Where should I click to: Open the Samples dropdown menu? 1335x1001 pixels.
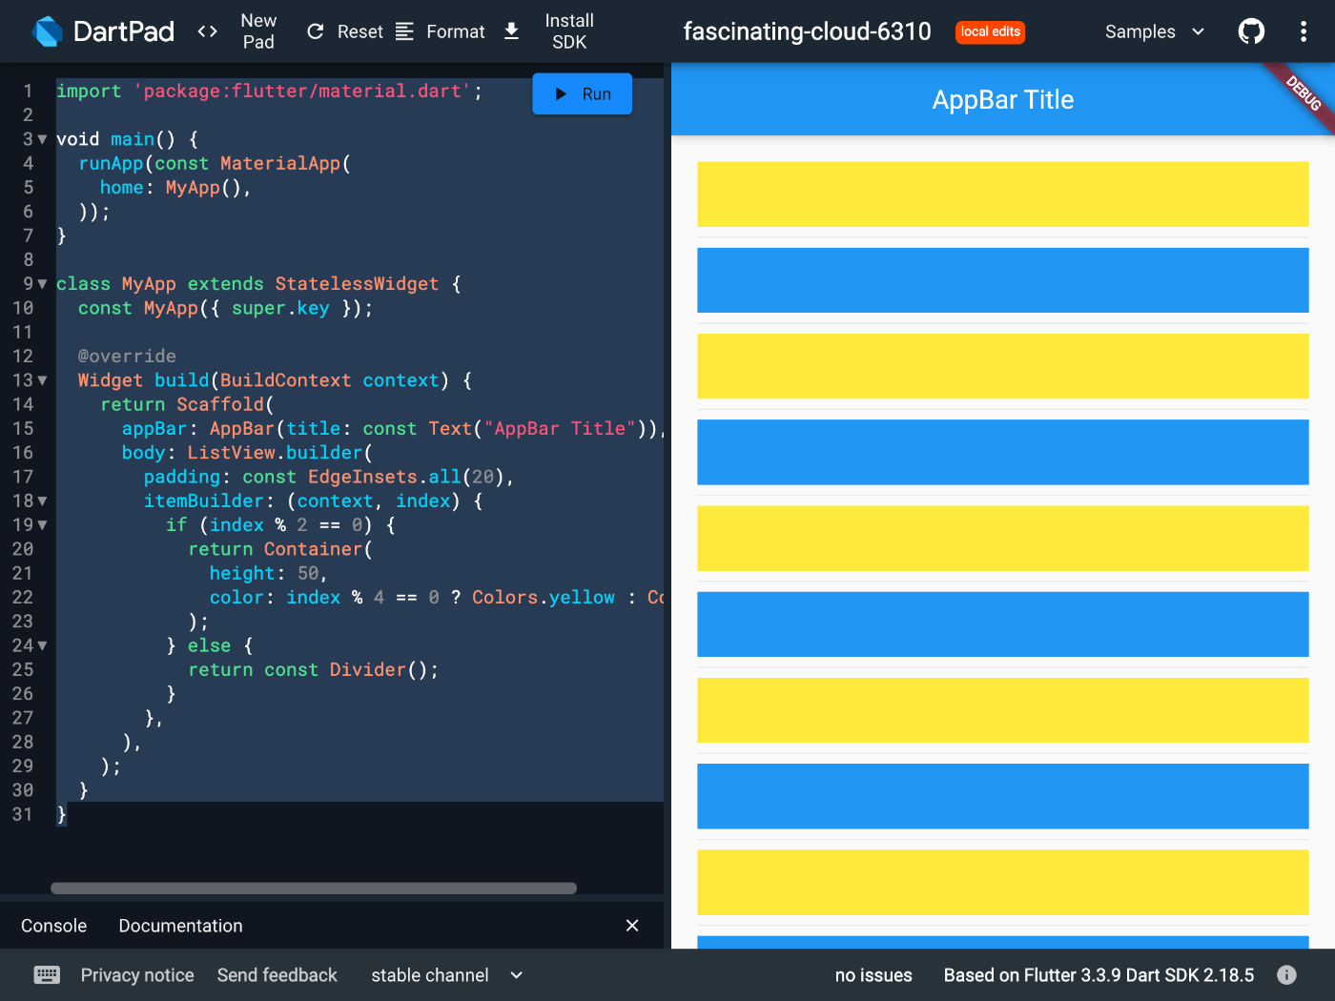click(x=1155, y=31)
